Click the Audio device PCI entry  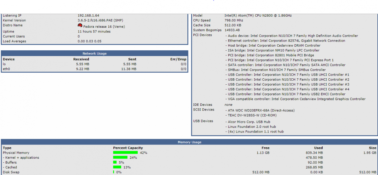(x=292, y=36)
